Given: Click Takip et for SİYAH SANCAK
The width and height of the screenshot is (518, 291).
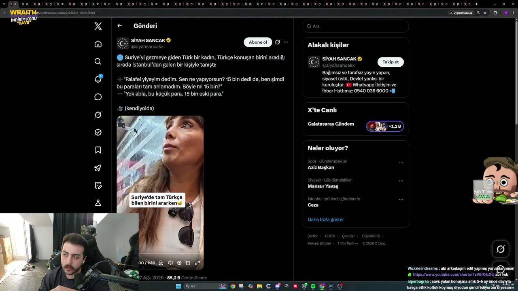Looking at the screenshot, I should click(391, 62).
